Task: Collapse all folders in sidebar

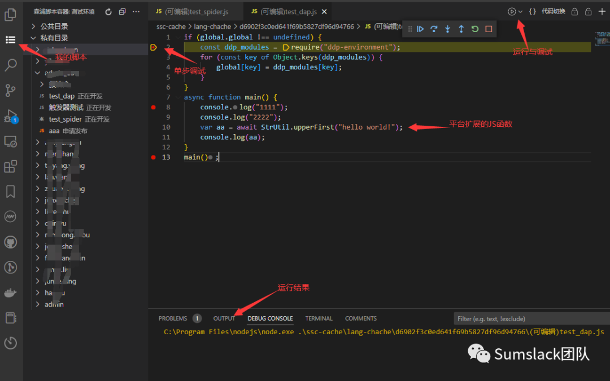Action: tap(122, 12)
